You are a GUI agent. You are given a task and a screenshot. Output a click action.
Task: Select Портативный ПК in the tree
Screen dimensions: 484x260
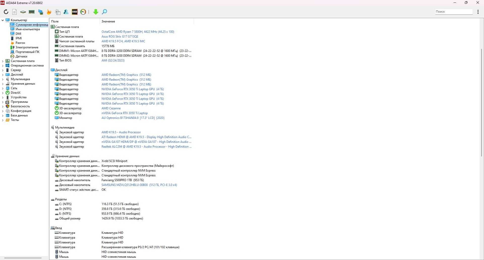[25, 52]
